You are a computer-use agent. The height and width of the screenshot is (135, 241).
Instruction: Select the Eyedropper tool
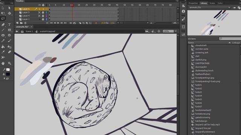pyautogui.click(x=3, y=52)
